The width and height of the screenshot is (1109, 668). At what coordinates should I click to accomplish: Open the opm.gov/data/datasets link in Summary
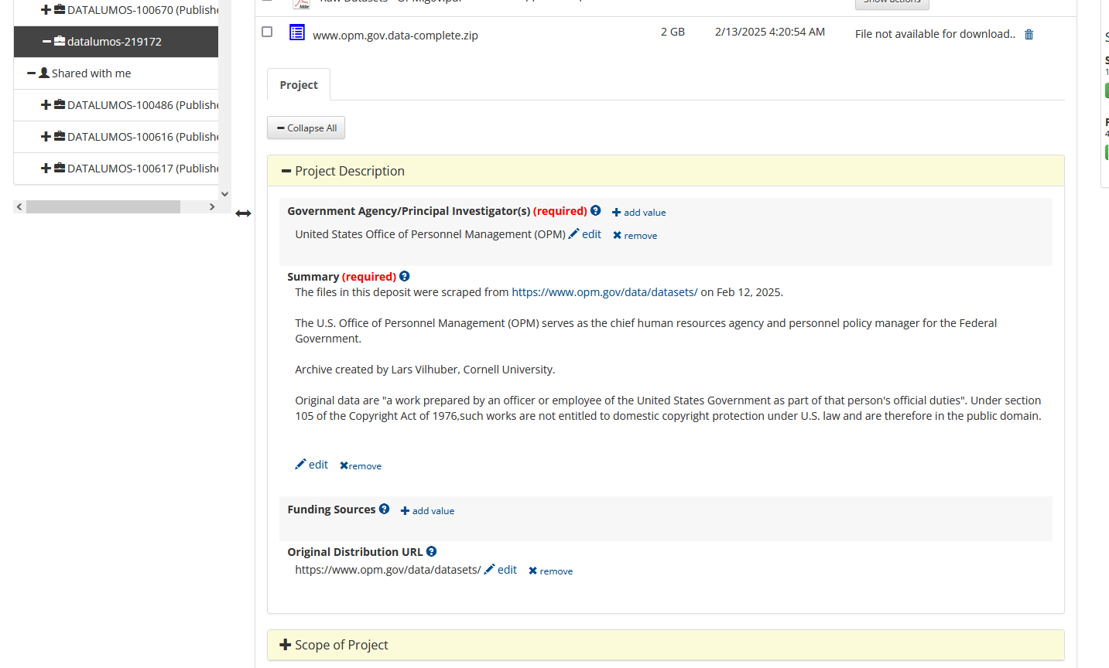coord(604,292)
